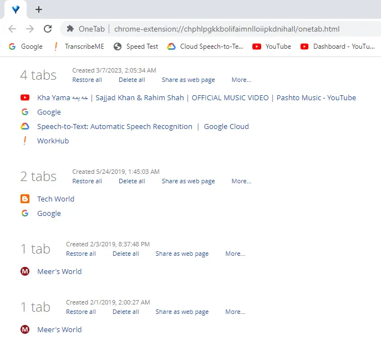Restore all in the 2 tabs group
This screenshot has height=346, width=381.
click(x=87, y=181)
